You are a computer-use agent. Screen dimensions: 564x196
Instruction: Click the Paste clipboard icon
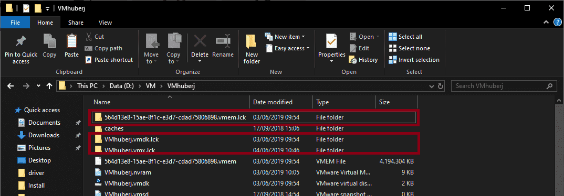pos(71,41)
